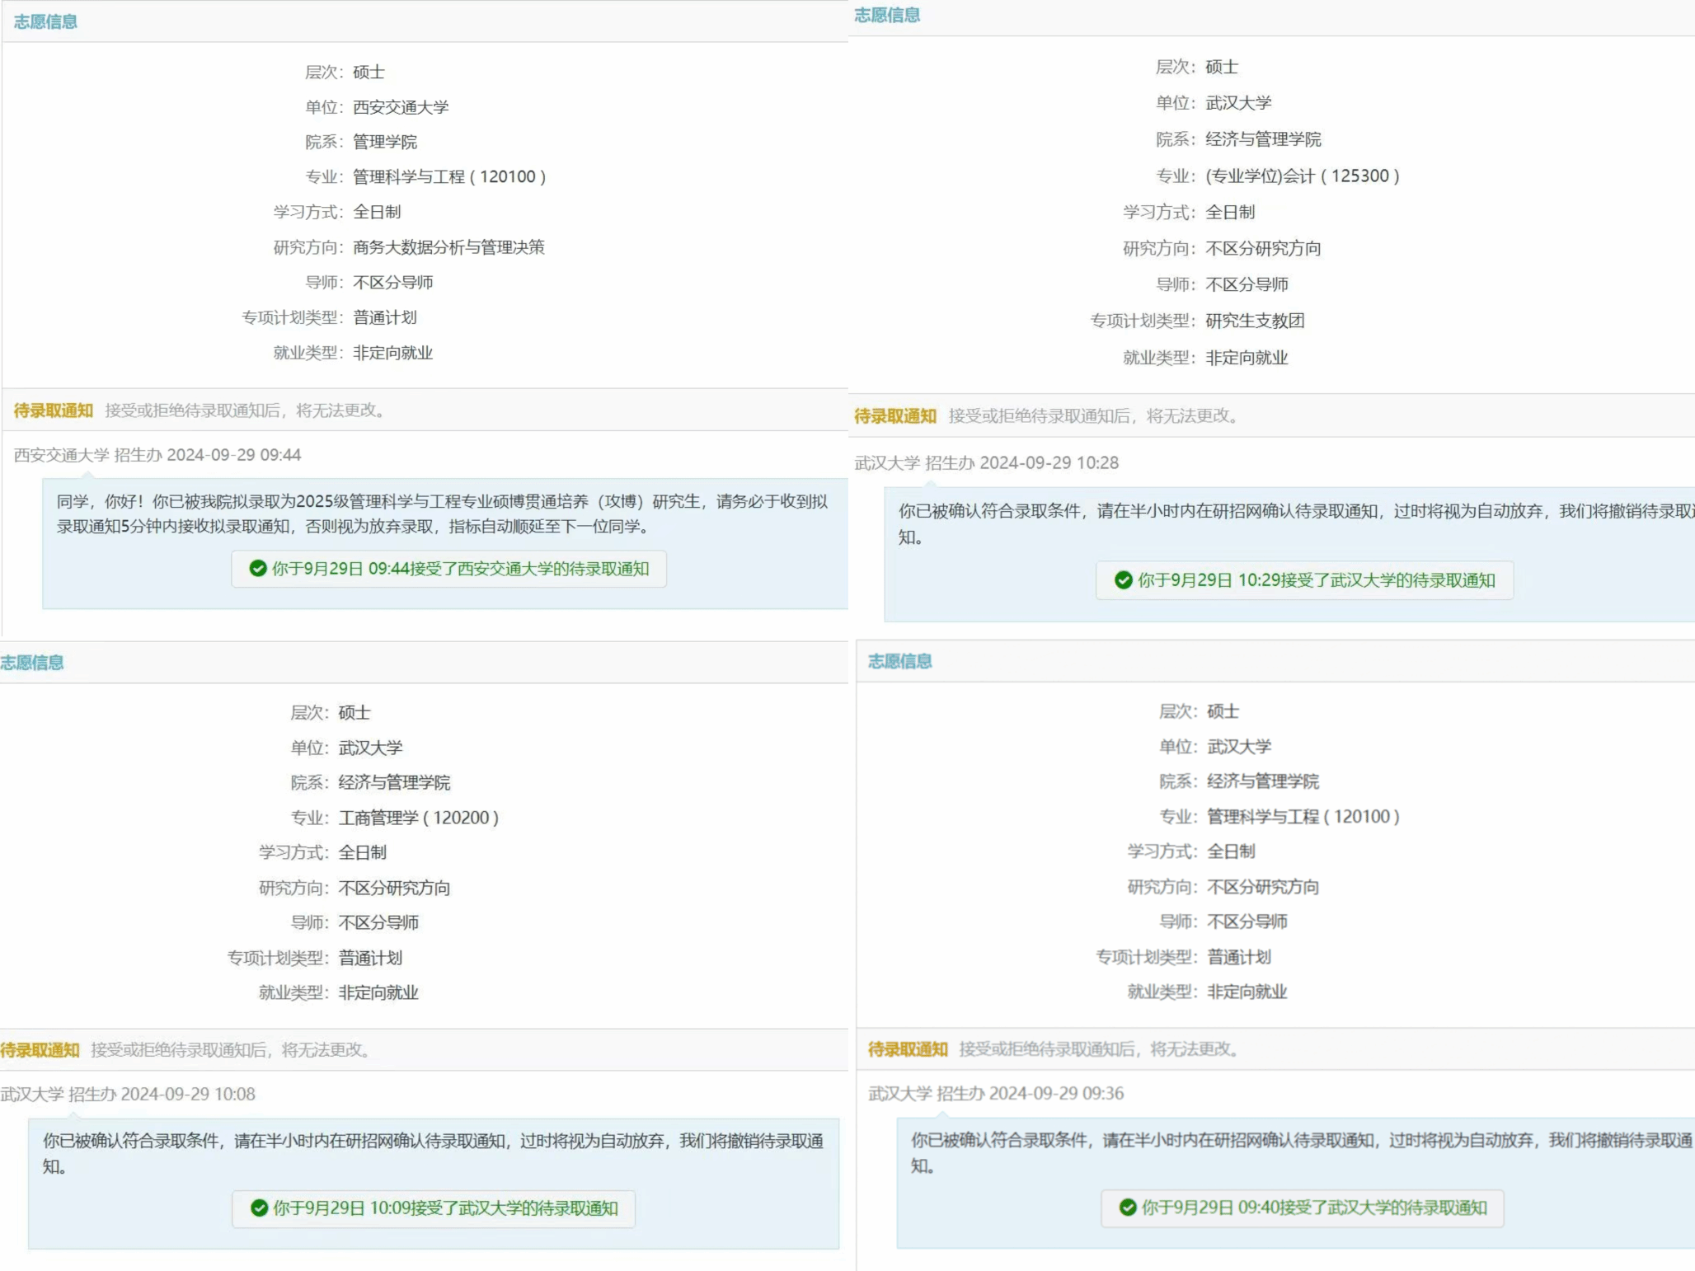Click 10:09 武汉大学 accepted notification button
The image size is (1695, 1271).
tap(434, 1208)
